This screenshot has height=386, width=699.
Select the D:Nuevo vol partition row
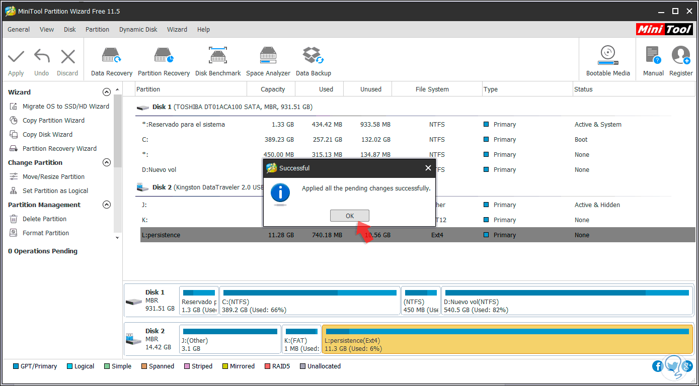pos(417,170)
